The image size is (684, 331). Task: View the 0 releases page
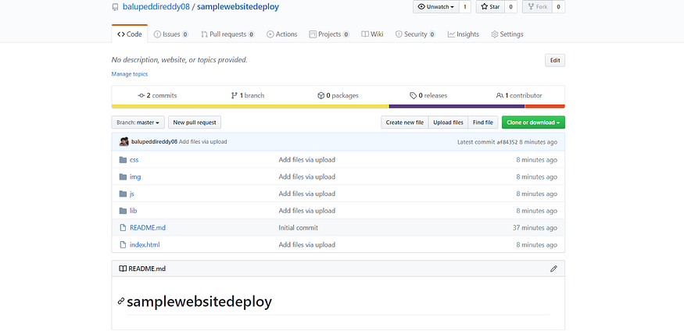click(x=428, y=95)
